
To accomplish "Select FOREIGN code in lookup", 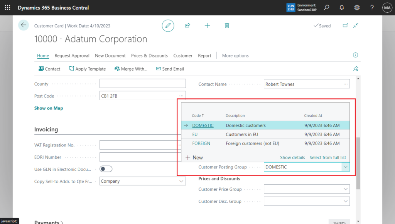I will pyautogui.click(x=201, y=143).
